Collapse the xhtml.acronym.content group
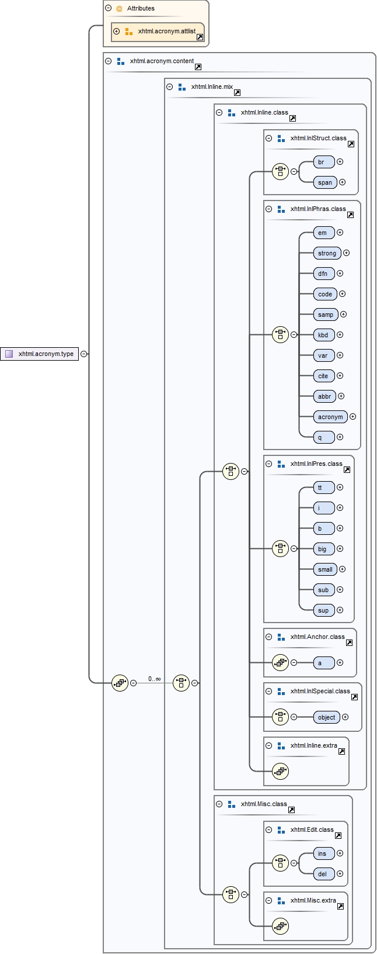The image size is (377, 954). (108, 61)
